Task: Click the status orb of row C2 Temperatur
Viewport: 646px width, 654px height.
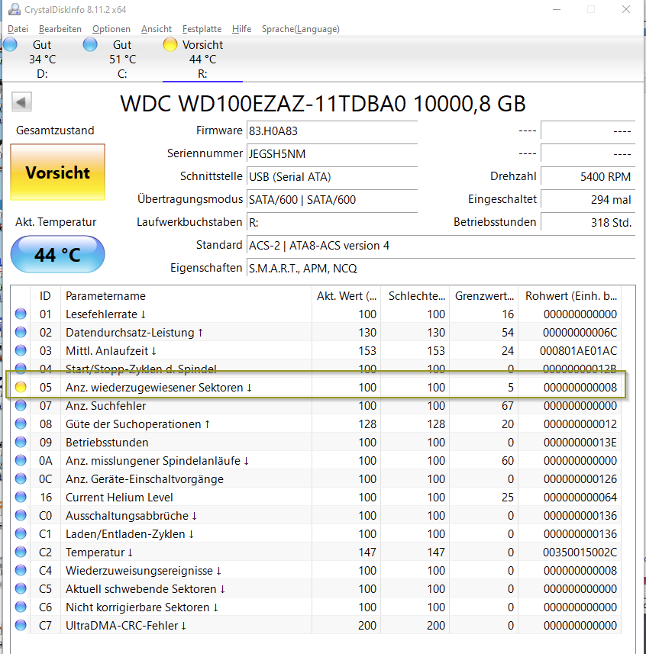Action: (x=21, y=553)
